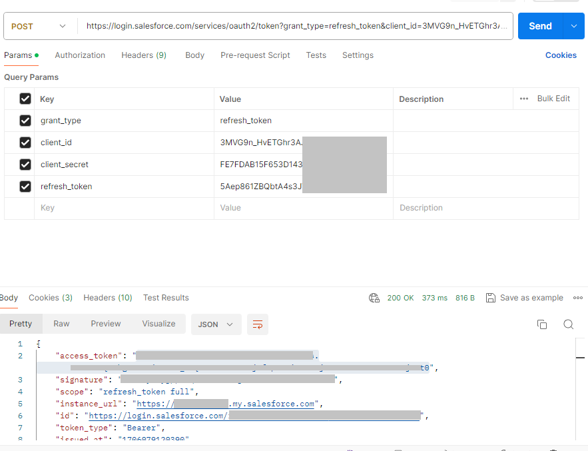This screenshot has width=588, height=451.
Task: Click the 200 OK status
Action: [400, 298]
